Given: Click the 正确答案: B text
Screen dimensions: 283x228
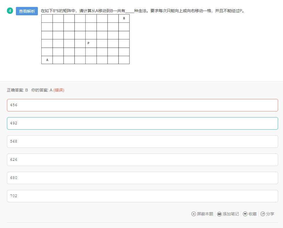Looking at the screenshot, I should pos(17,90).
